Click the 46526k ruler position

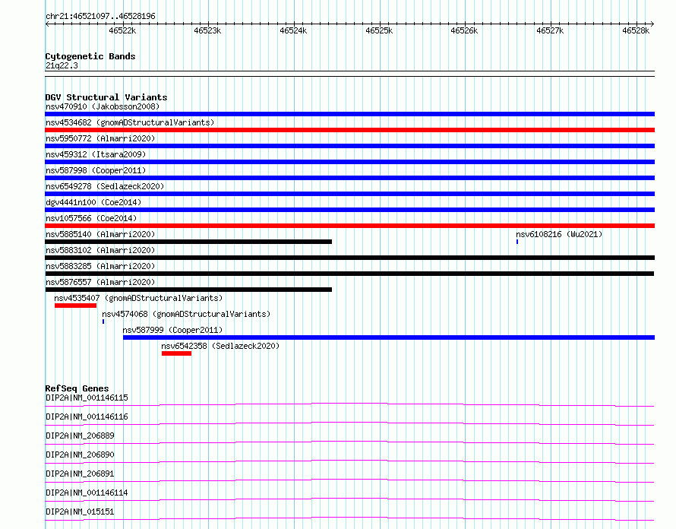coord(464,30)
